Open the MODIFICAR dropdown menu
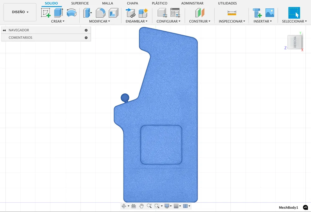This screenshot has height=212, width=311. click(100, 21)
